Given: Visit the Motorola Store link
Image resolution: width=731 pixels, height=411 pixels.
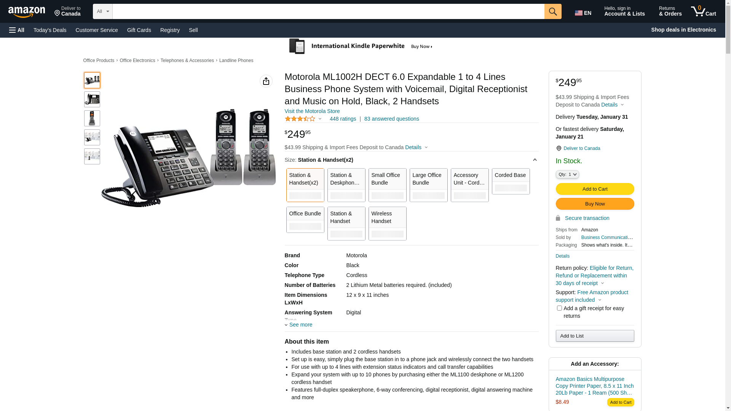Looking at the screenshot, I should coord(312,111).
